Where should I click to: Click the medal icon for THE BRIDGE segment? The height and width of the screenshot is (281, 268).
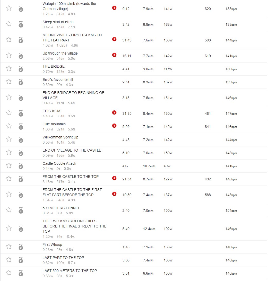(x=21, y=69)
